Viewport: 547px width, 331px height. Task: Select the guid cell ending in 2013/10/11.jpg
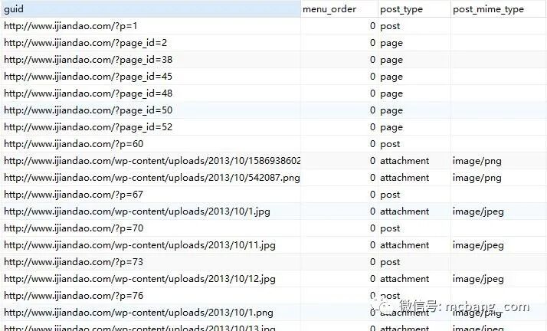point(151,245)
